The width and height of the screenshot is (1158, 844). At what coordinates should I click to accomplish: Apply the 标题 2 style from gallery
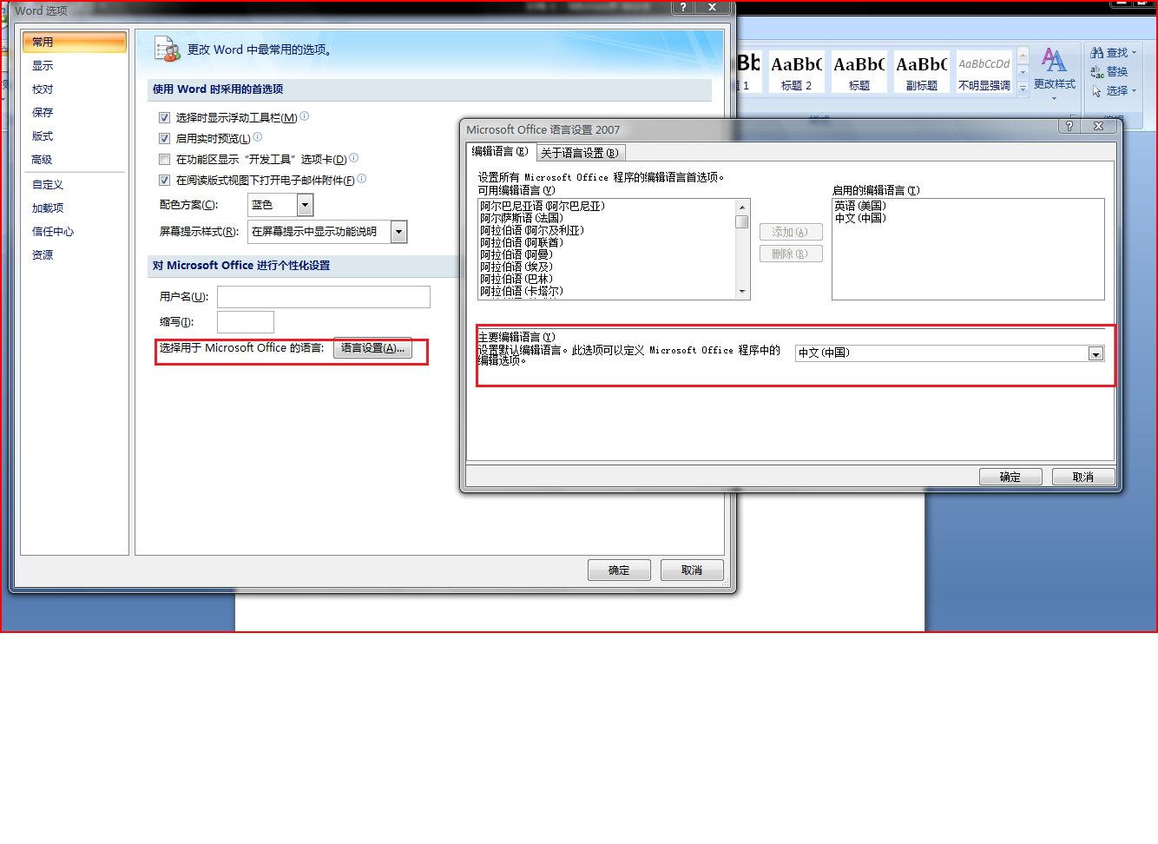(x=796, y=70)
